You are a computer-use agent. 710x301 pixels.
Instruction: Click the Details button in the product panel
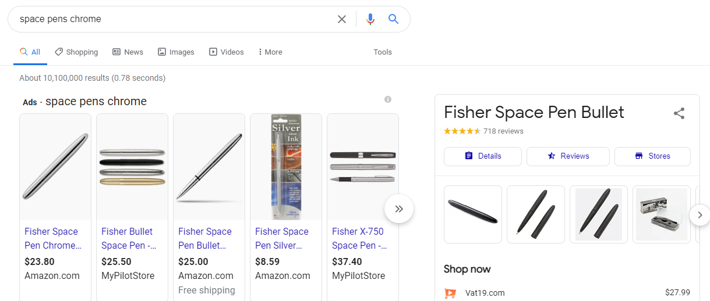point(483,156)
